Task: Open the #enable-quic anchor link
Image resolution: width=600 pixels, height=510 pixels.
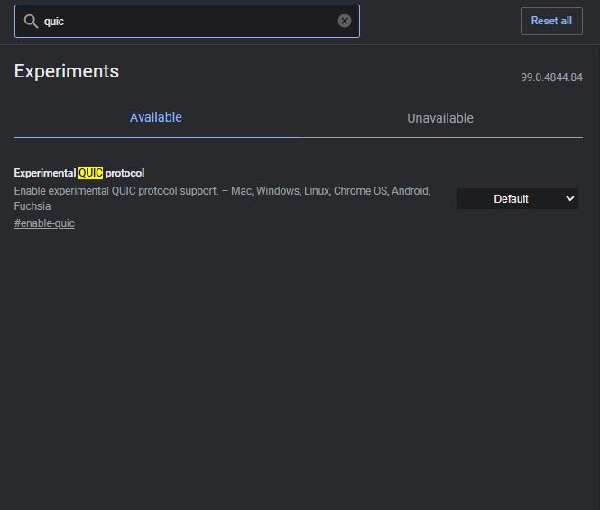Action: (44, 223)
